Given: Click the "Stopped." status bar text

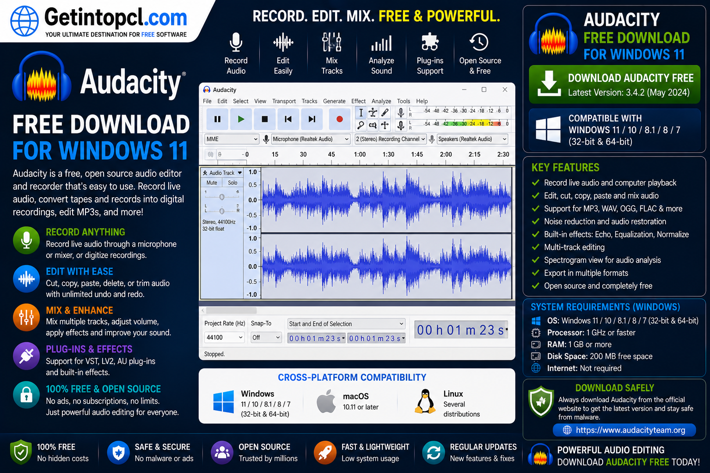Looking at the screenshot, I should coord(214,354).
